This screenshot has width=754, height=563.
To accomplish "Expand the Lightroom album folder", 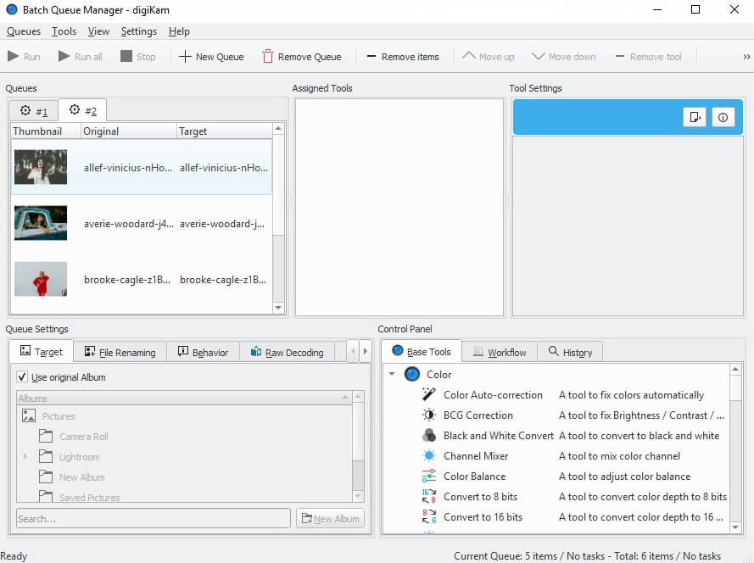I will (x=25, y=457).
